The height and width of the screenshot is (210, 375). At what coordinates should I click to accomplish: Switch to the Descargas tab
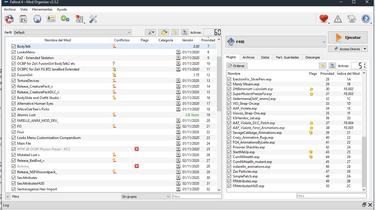[313, 57]
